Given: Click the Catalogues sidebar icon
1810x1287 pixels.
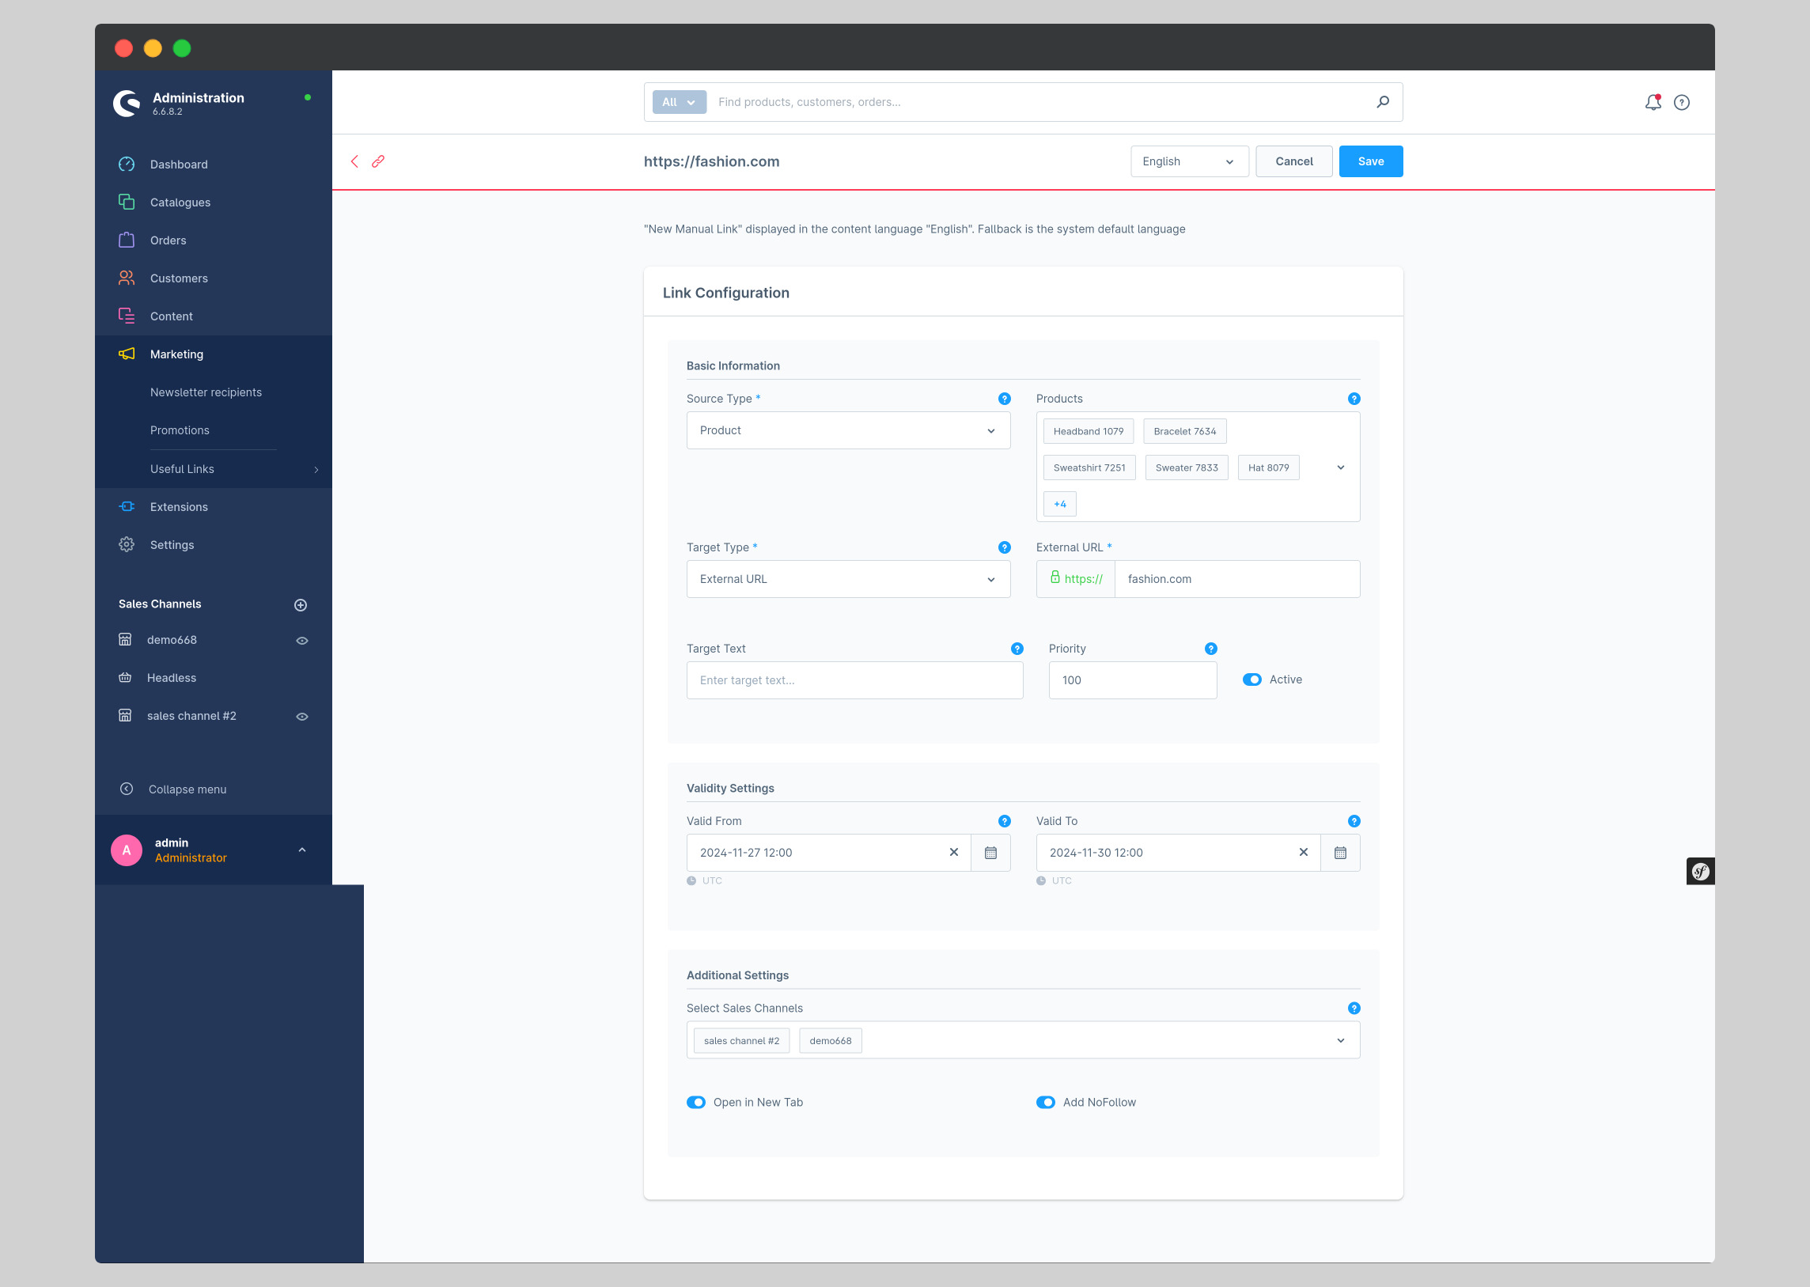Looking at the screenshot, I should 128,201.
